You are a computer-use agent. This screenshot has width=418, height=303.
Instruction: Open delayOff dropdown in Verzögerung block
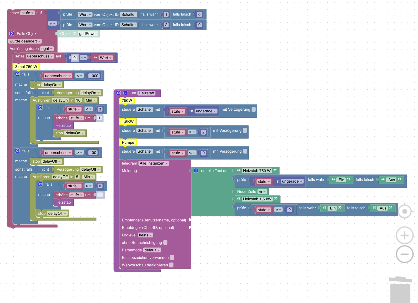pyautogui.click(x=90, y=169)
